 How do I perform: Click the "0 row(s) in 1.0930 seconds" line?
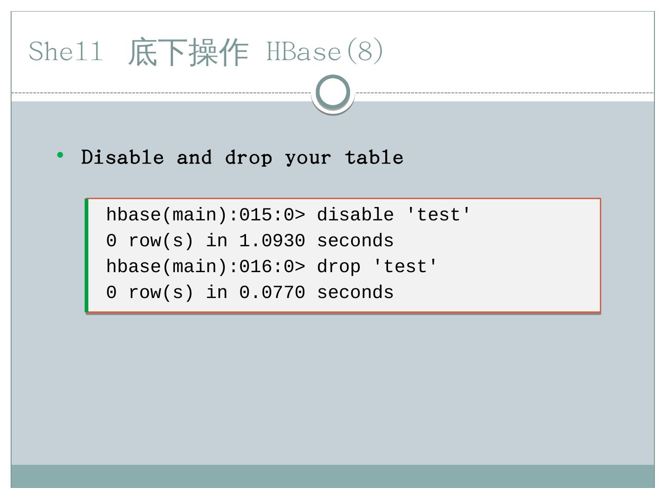pyautogui.click(x=250, y=241)
